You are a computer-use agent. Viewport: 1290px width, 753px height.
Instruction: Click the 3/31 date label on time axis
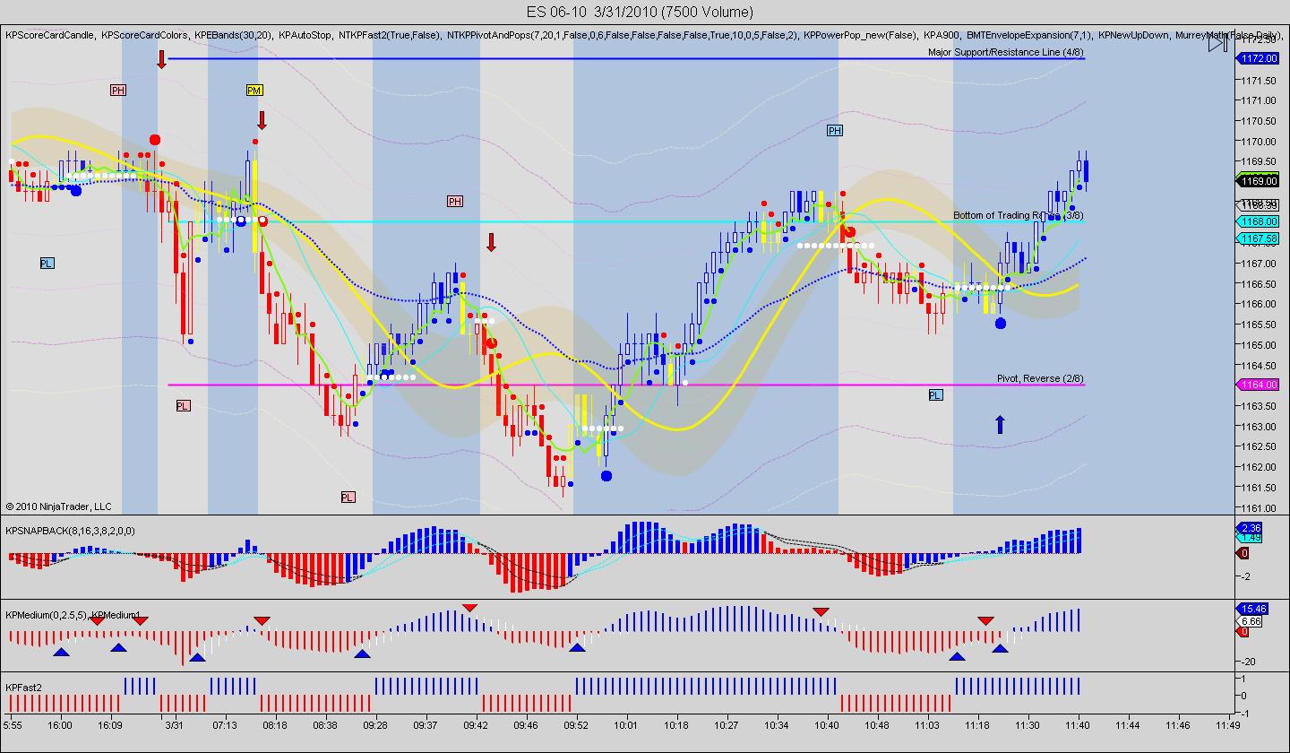(x=174, y=725)
